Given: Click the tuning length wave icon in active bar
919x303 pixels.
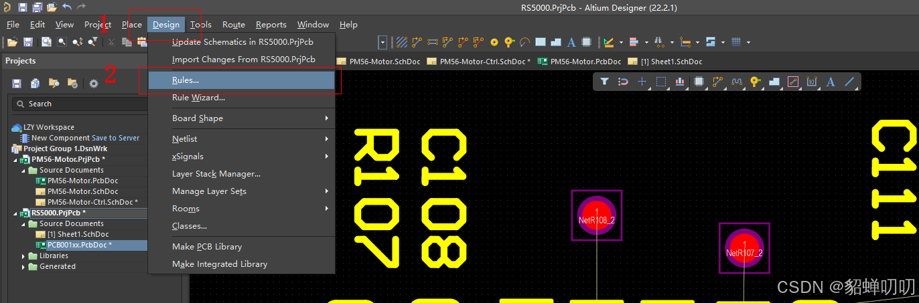Looking at the screenshot, I should pos(737,82).
